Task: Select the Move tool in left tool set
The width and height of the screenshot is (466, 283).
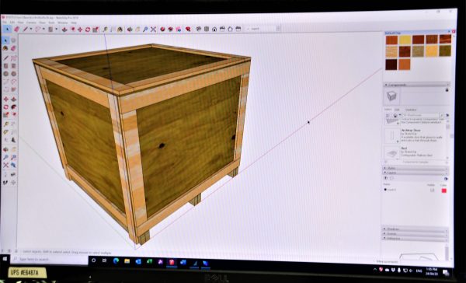Action: pyautogui.click(x=5, y=99)
